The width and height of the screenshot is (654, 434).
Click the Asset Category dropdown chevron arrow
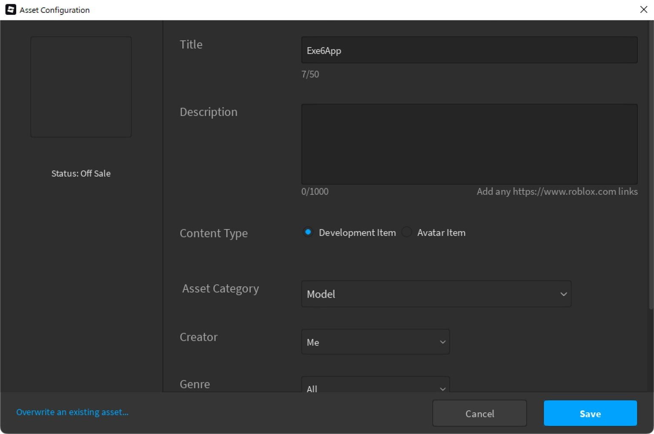click(563, 294)
